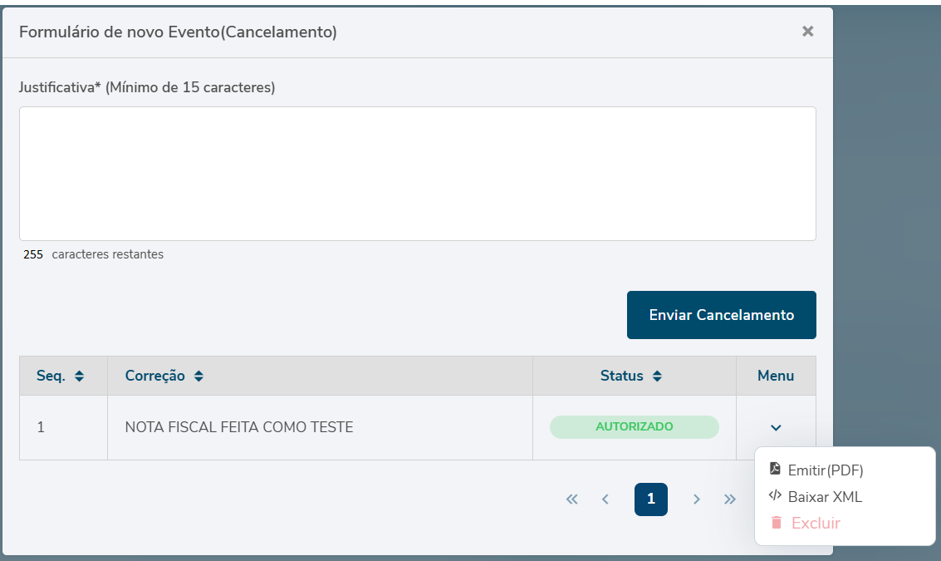Toggle sort order on Status column
Viewport: 941px width, 561px height.
(x=657, y=376)
